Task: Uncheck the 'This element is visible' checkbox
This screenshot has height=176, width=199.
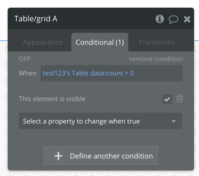Action: (x=167, y=99)
